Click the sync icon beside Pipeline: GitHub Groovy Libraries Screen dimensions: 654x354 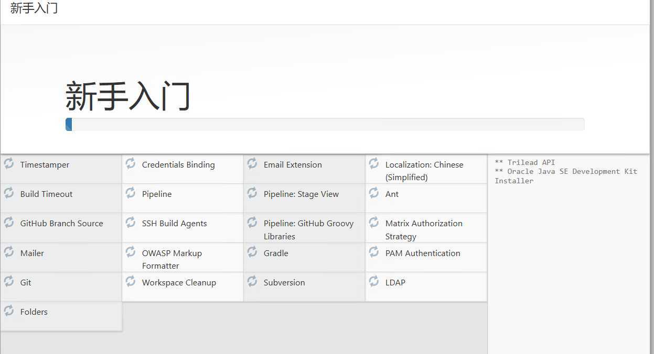(252, 223)
